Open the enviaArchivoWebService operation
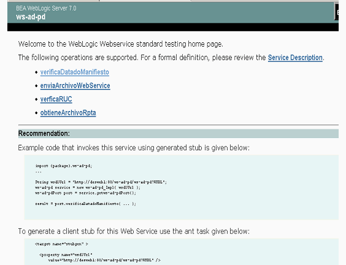Screen dimensions: 346x265 click(75, 86)
